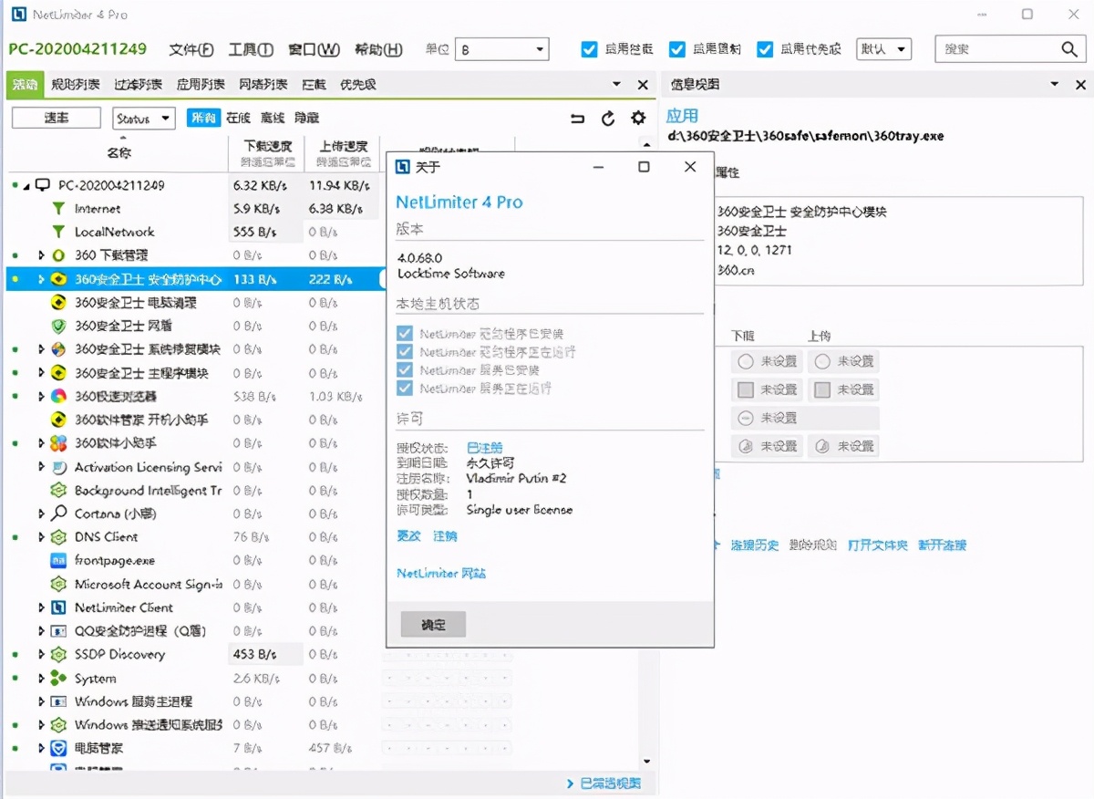The width and height of the screenshot is (1094, 799).
Task: Switch to the 优先级 tab
Action: [358, 85]
